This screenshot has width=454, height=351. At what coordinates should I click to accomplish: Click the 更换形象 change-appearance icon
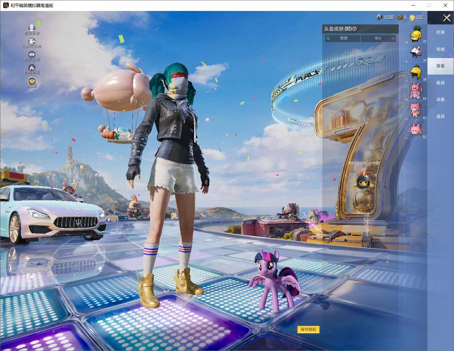click(x=32, y=28)
